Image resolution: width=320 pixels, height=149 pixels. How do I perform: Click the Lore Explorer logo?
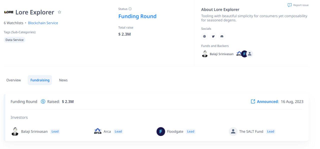[9, 12]
